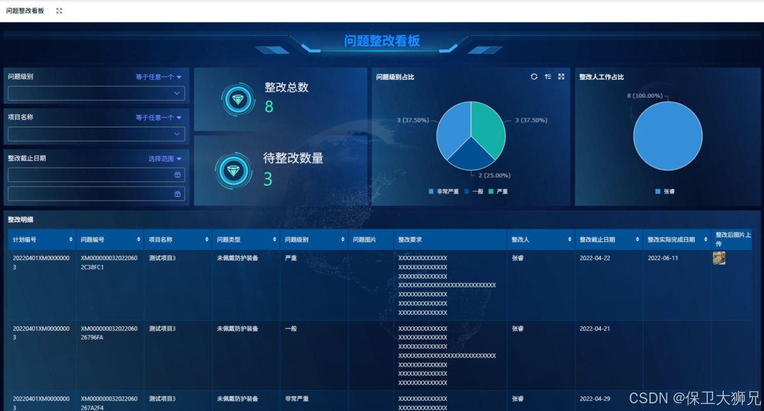Click issue number ending in 26796FA
This screenshot has height=411, width=764.
tap(109, 333)
